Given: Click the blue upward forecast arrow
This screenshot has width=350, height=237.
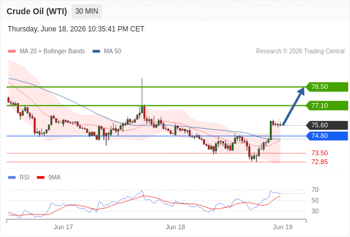Looking at the screenshot, I should coord(294,106).
